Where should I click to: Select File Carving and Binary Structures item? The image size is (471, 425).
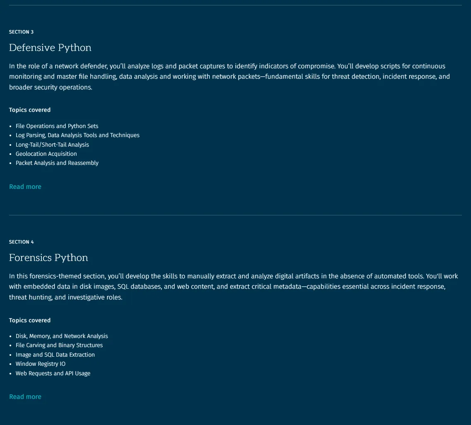point(59,345)
